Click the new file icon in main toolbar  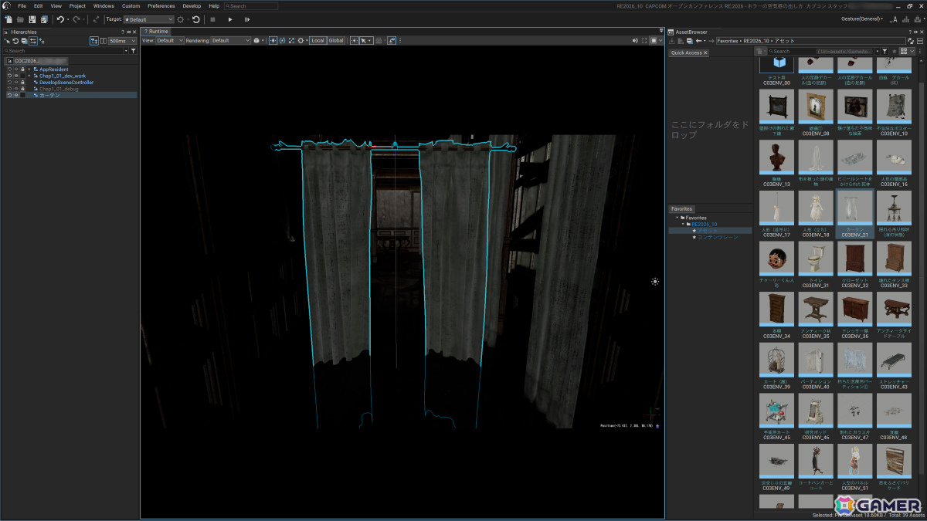[8, 19]
